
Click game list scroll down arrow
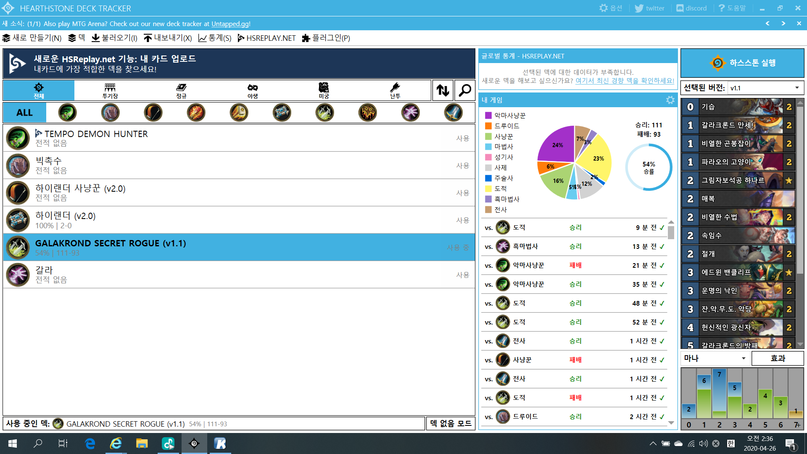671,423
